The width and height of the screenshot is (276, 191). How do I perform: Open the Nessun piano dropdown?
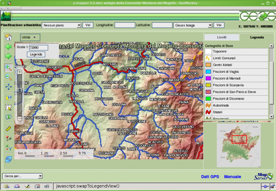(61, 25)
